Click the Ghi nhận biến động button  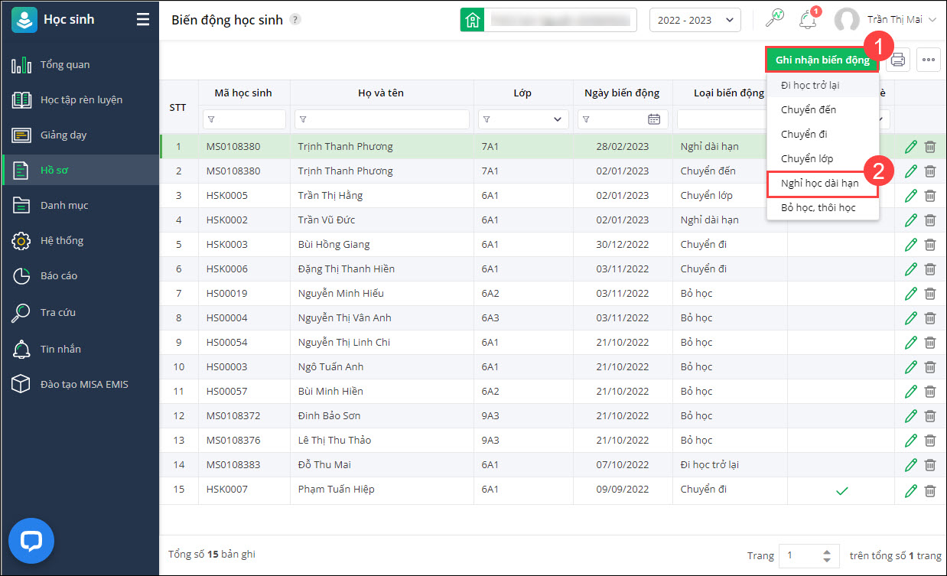[x=822, y=60]
